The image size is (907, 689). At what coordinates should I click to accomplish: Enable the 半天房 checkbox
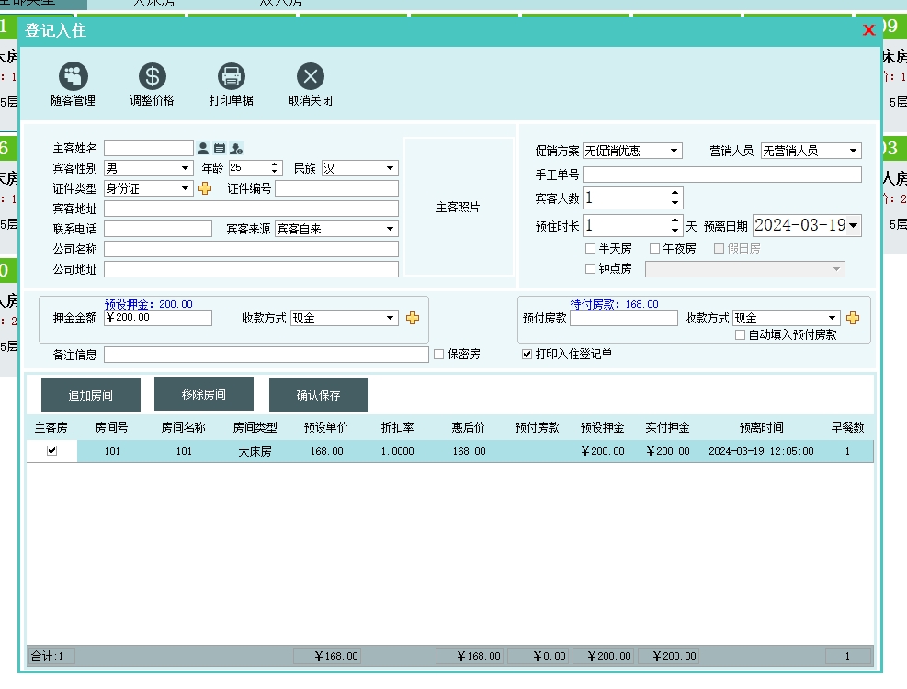point(590,248)
